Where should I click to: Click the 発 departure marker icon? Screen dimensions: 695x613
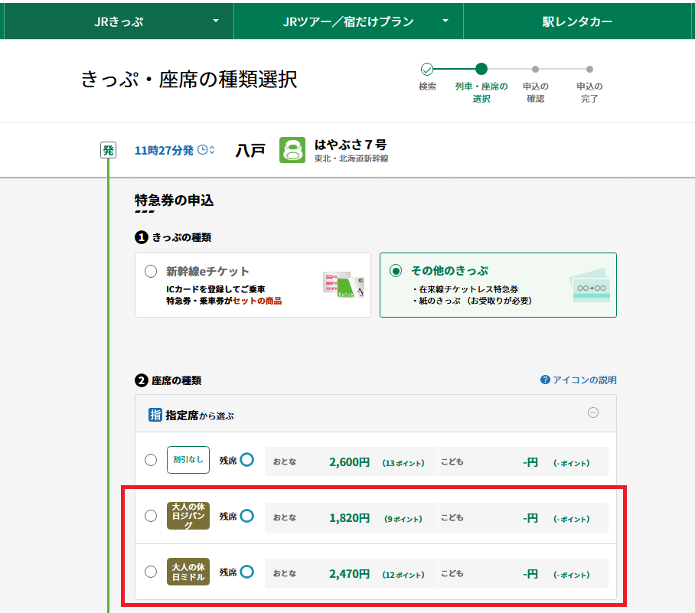109,150
